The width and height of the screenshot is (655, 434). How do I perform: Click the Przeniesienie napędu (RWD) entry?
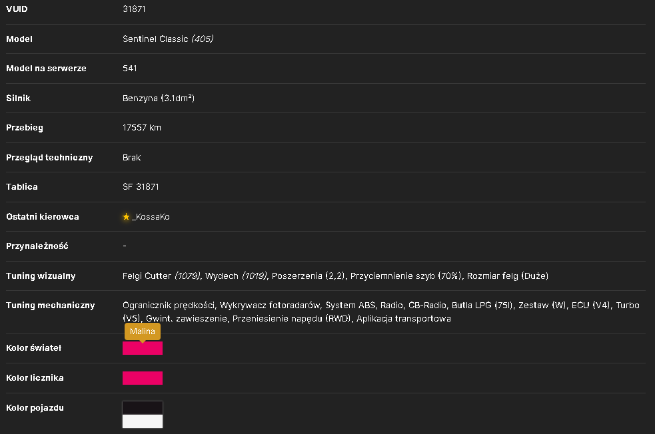292,319
